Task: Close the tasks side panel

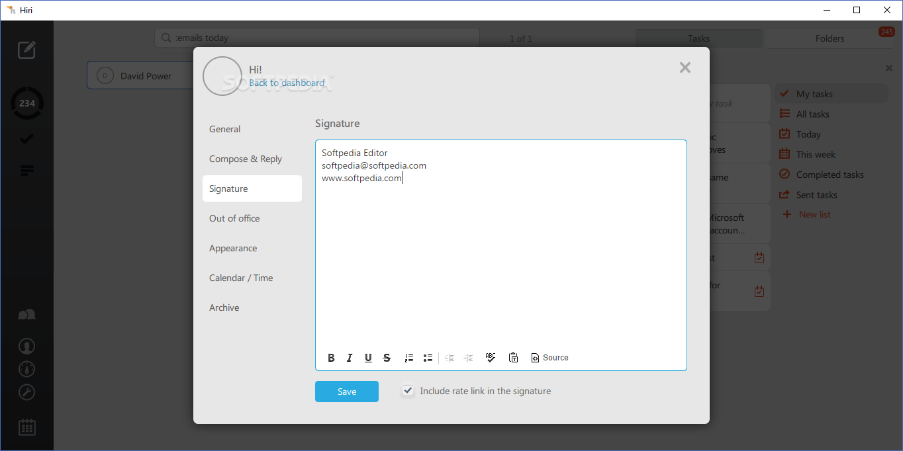Action: [889, 68]
